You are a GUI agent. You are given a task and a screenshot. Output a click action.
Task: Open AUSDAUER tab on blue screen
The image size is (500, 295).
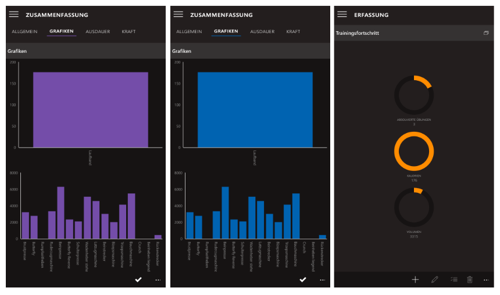(262, 31)
